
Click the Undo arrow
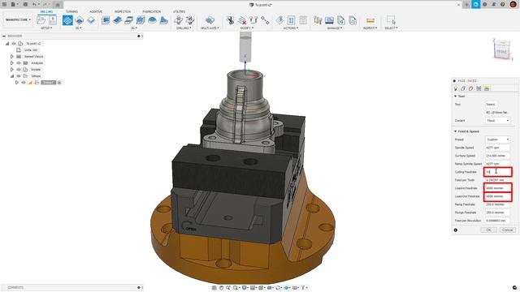click(x=34, y=5)
